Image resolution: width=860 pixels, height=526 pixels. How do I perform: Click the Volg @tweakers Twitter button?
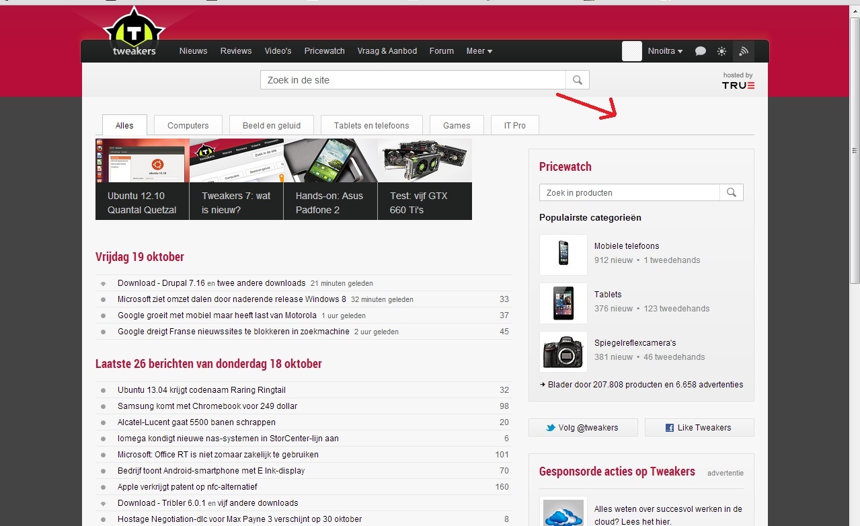(x=583, y=427)
